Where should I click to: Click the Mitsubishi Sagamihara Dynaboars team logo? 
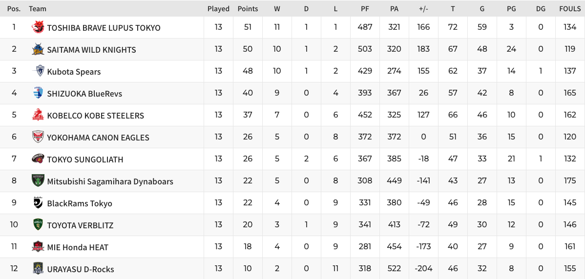tap(38, 180)
